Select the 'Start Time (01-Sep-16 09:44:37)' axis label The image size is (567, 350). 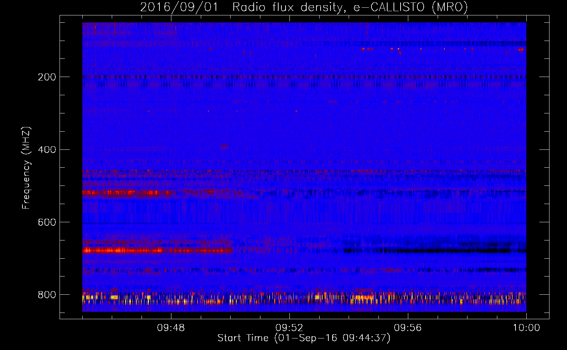coord(304,338)
